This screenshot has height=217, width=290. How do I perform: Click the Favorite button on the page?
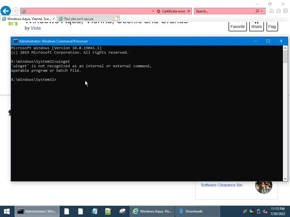238,27
